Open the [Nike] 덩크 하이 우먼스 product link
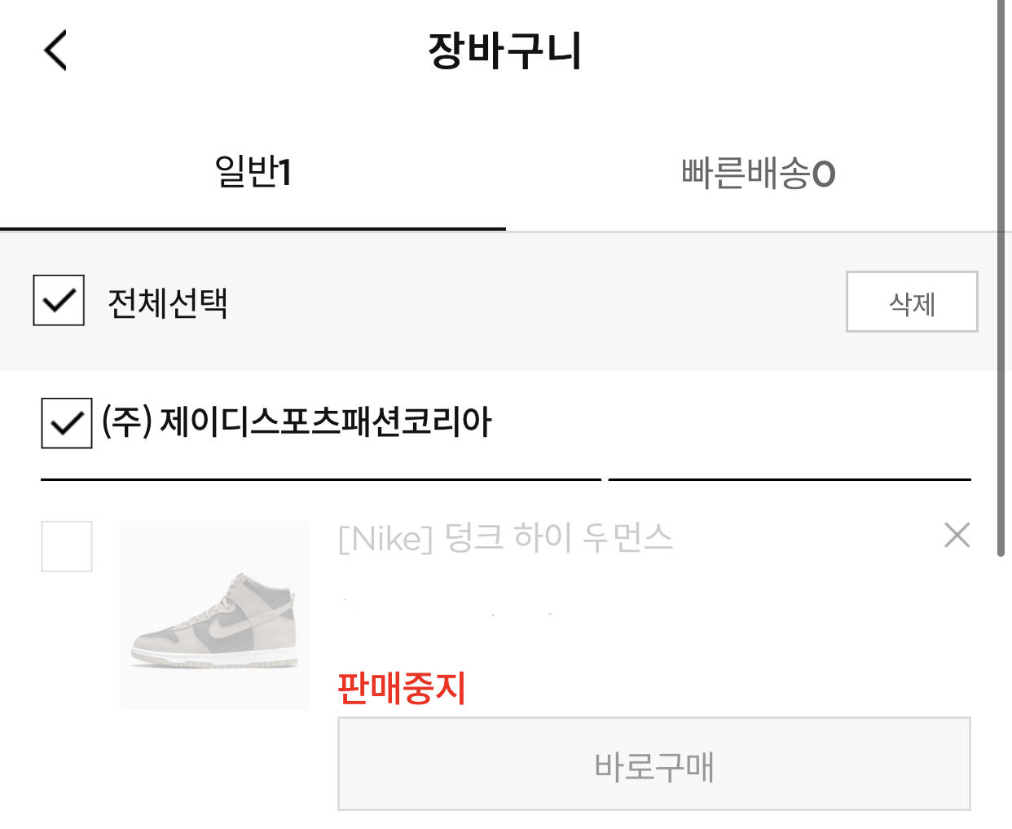This screenshot has height=829, width=1012. [x=505, y=538]
